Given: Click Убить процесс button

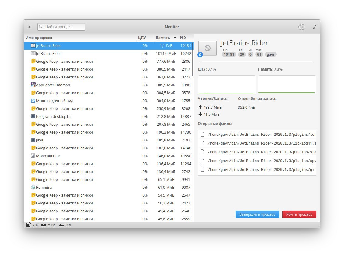Looking at the screenshot, I should (299, 214).
